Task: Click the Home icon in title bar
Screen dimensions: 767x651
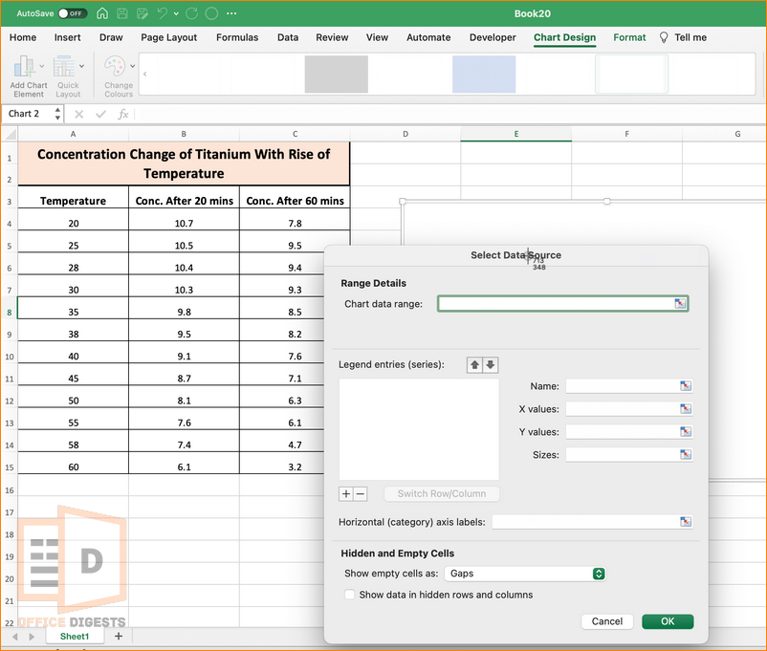Action: pos(102,13)
